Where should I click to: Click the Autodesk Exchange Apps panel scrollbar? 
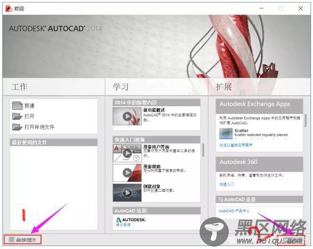305,121
